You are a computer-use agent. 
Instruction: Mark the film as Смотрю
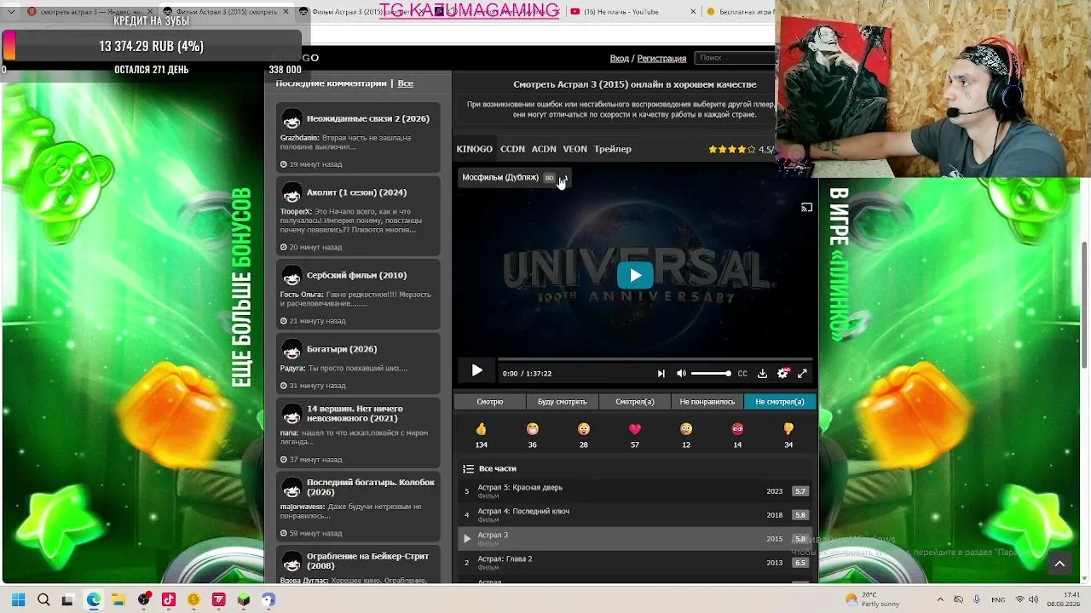489,402
